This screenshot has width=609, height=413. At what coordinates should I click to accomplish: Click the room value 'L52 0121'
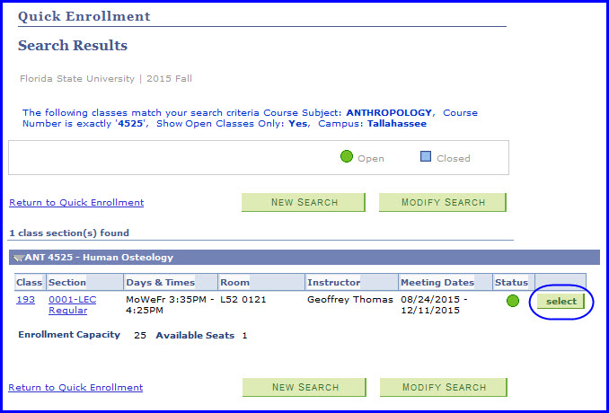243,300
